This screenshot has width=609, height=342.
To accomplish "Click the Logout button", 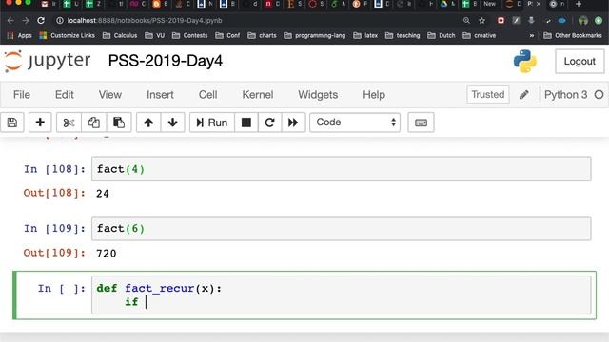I will 580,61.
